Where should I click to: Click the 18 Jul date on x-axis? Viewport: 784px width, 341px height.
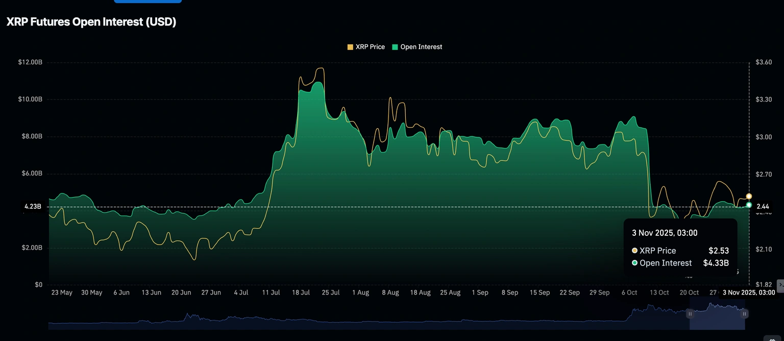pyautogui.click(x=301, y=293)
